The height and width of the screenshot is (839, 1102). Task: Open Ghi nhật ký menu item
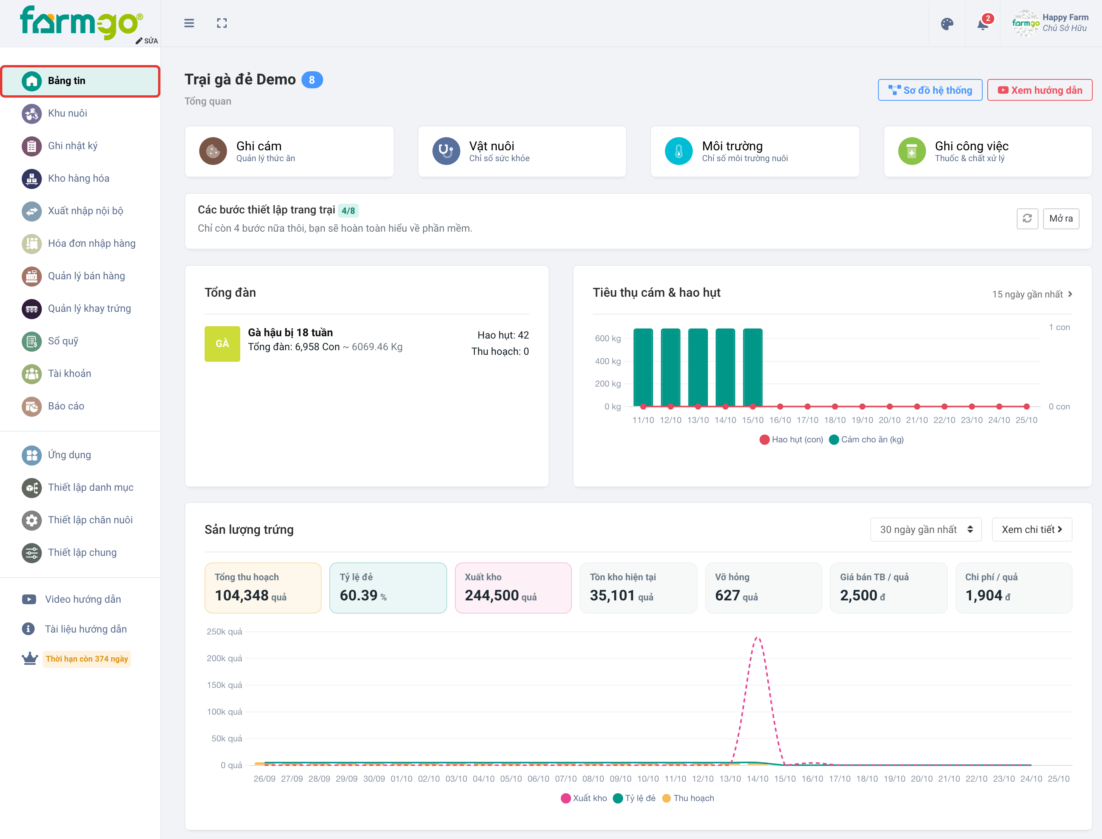80,146
